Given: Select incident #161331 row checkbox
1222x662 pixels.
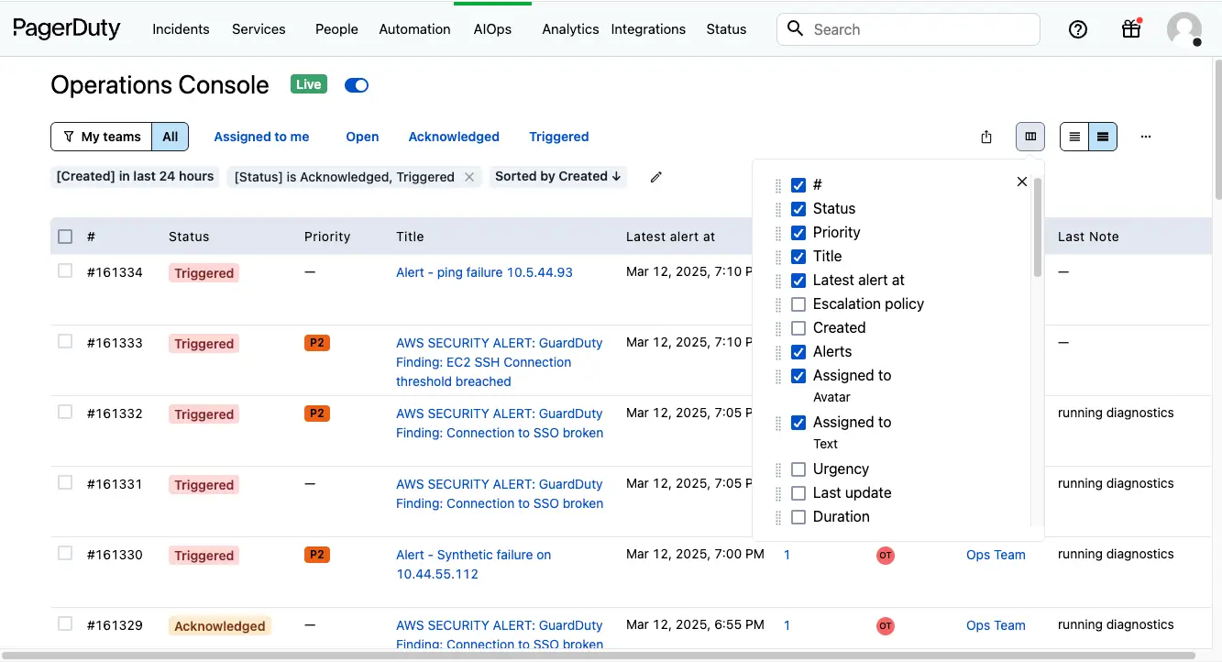Looking at the screenshot, I should (x=65, y=482).
